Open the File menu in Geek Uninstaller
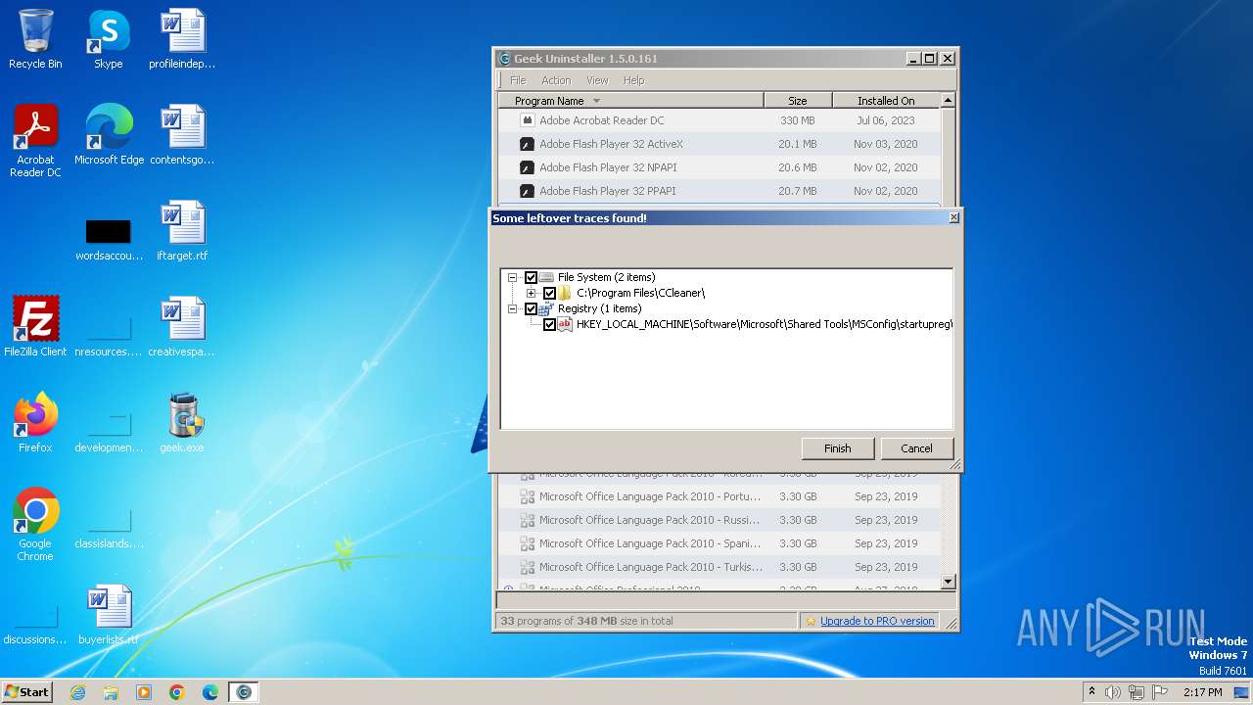Viewport: 1253px width, 705px height. tap(518, 80)
